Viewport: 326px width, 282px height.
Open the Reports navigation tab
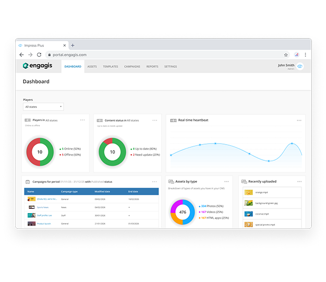pyautogui.click(x=152, y=67)
